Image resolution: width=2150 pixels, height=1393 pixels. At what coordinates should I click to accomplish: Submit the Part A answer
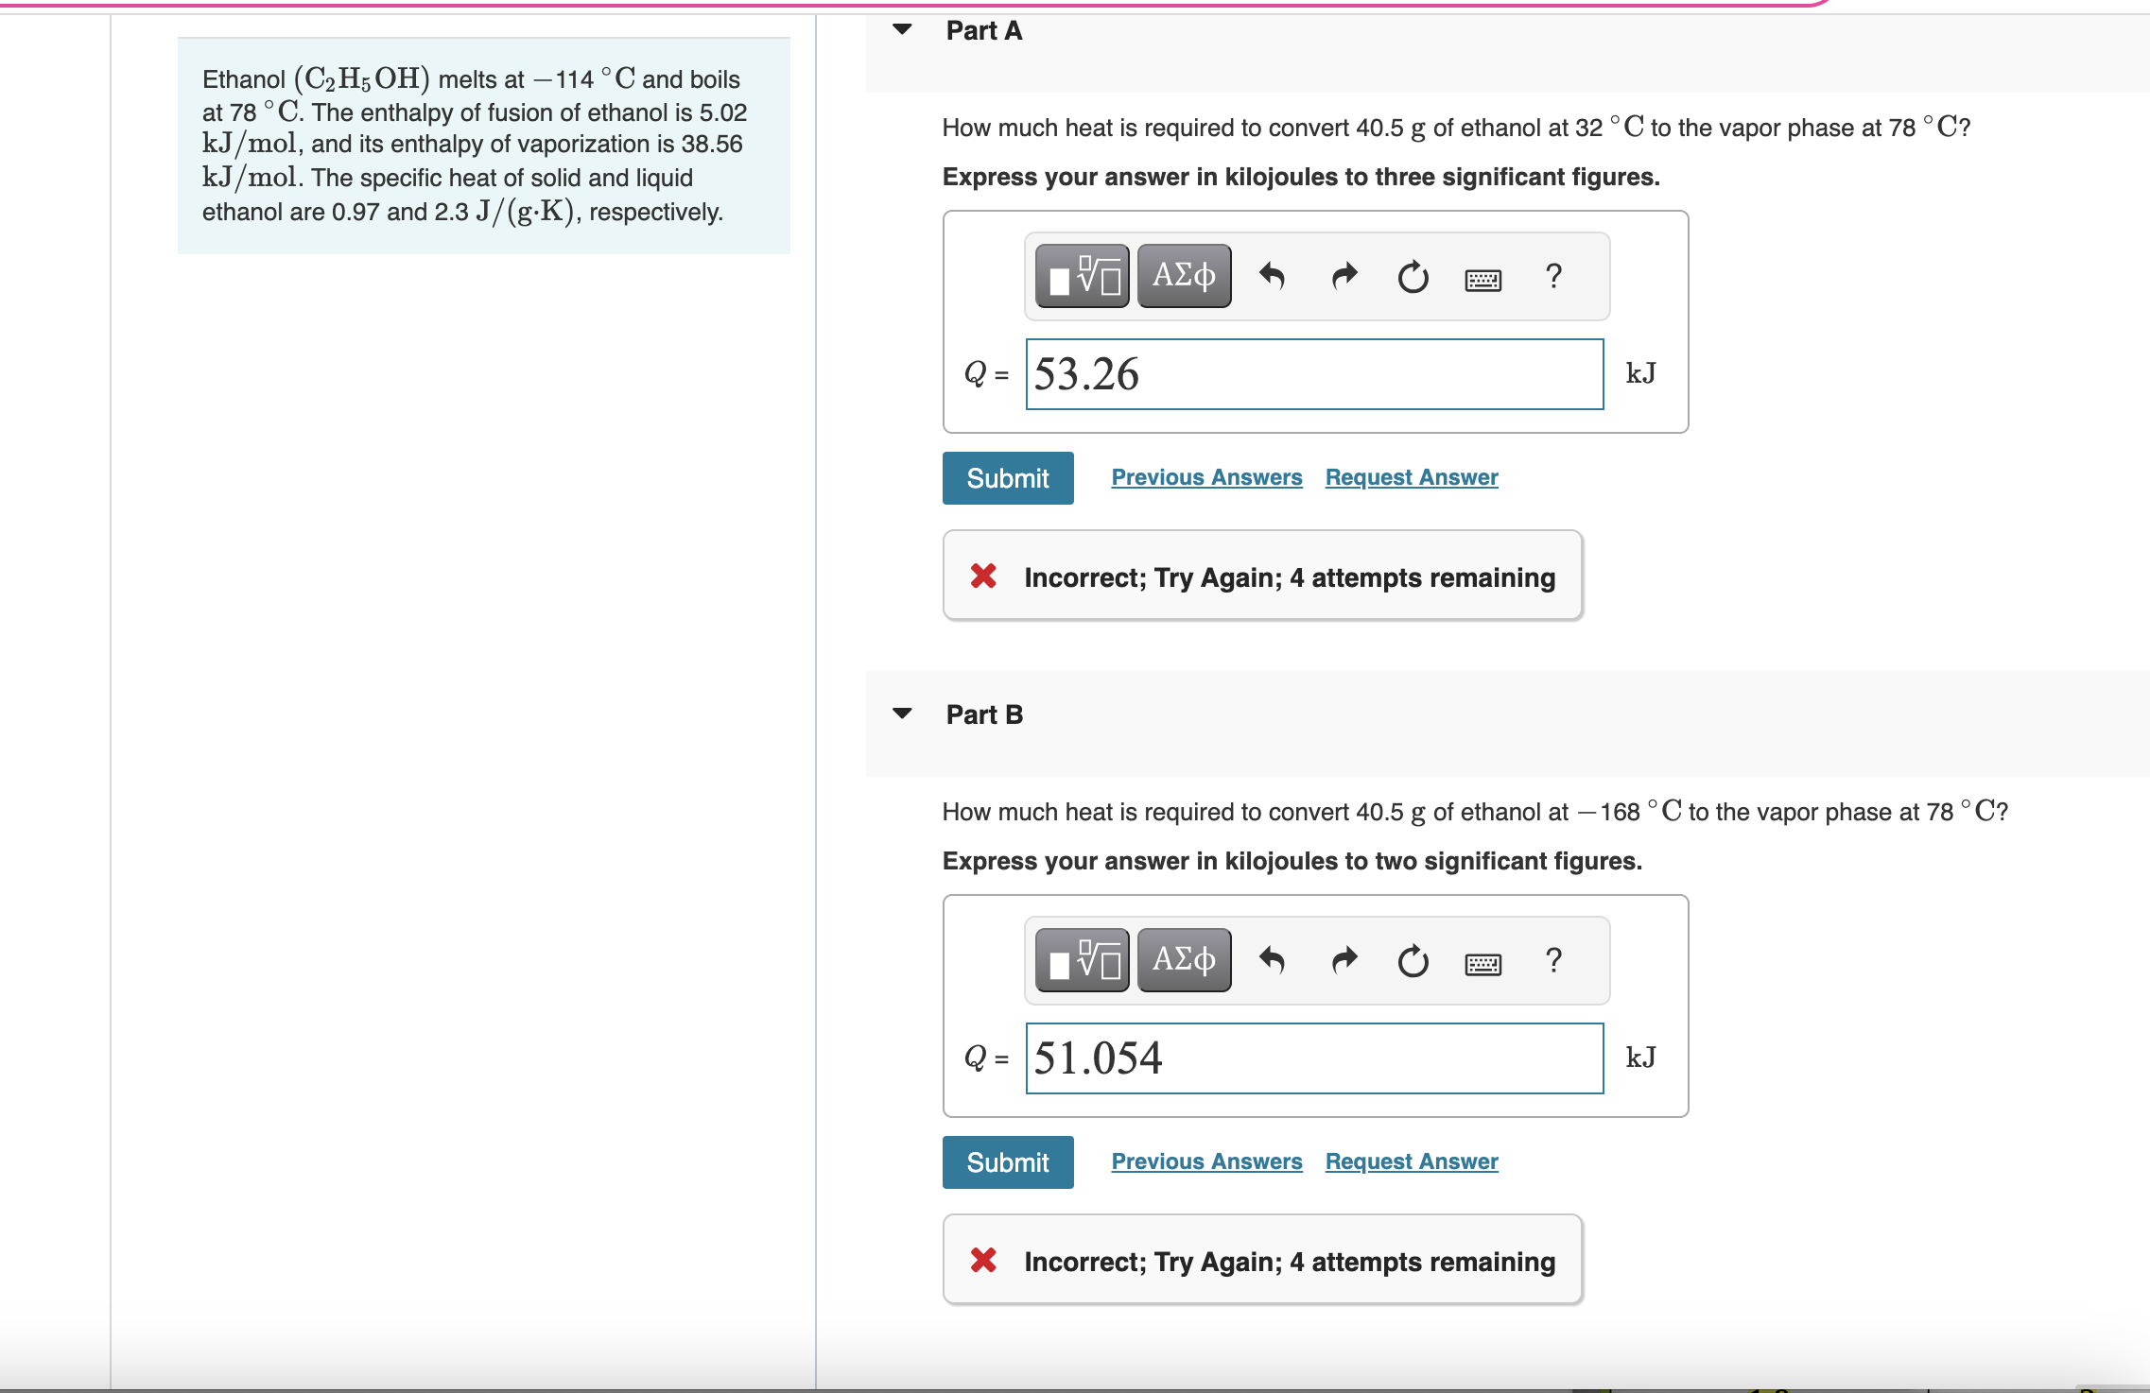[x=1007, y=478]
